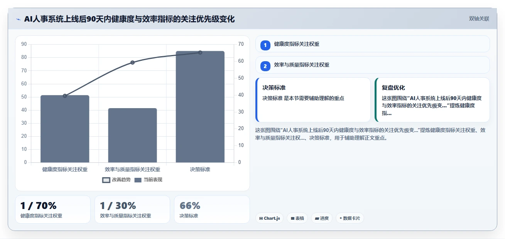Screen dimensions: 505x239
Task: Click the 1 / 30% stat card
Action: pos(132,209)
